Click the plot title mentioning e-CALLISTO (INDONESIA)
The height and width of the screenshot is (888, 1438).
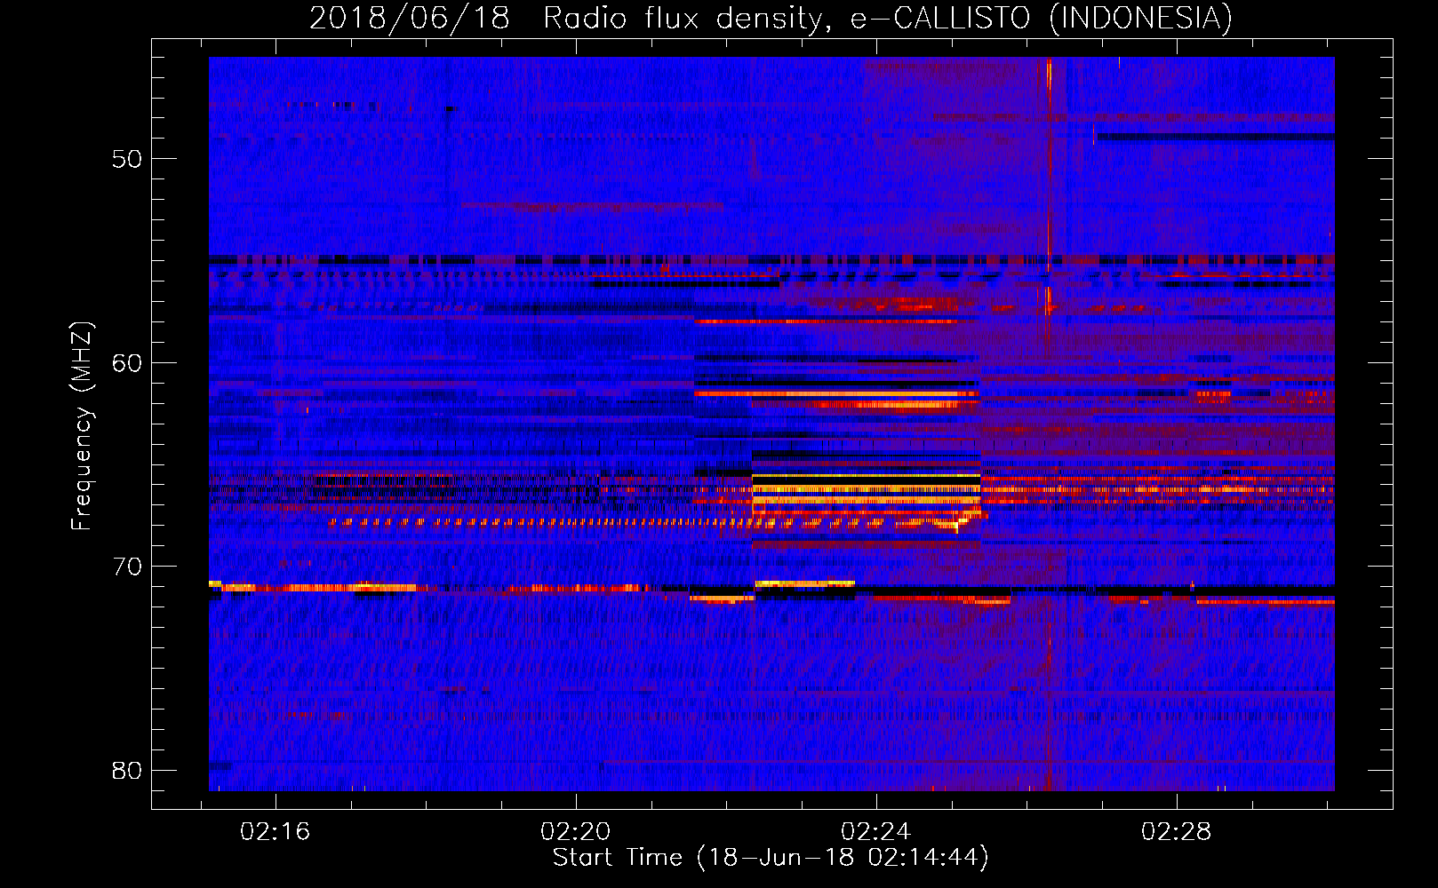[771, 18]
